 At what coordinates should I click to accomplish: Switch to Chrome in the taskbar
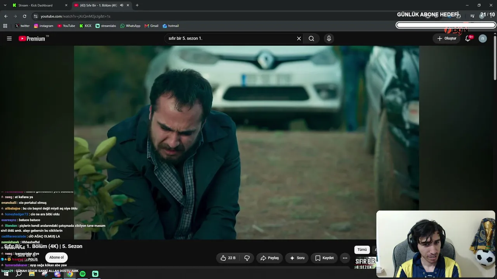[70, 274]
